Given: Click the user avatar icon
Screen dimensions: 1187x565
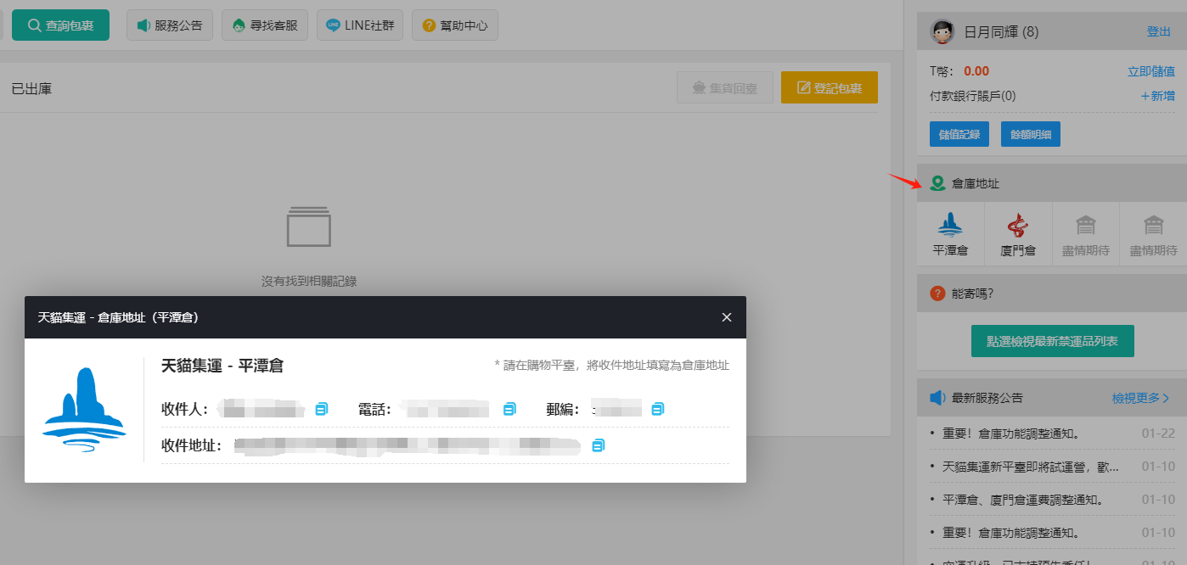Looking at the screenshot, I should click(x=942, y=32).
